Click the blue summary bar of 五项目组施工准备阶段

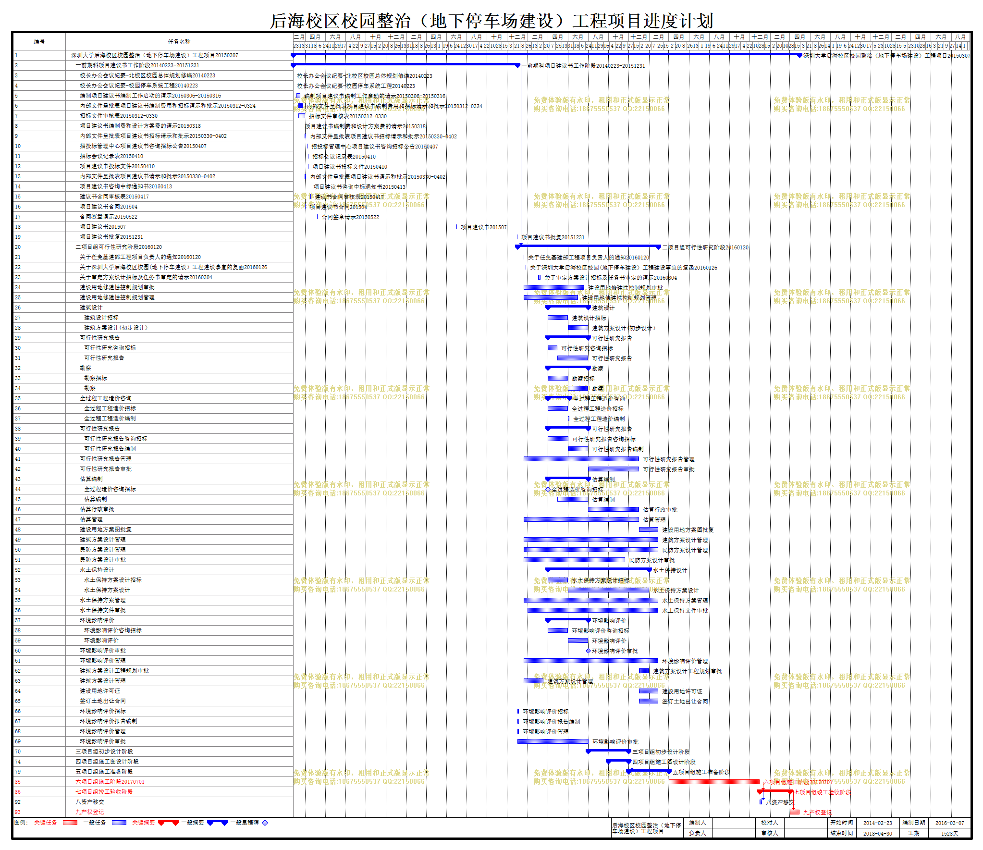pyautogui.click(x=649, y=771)
